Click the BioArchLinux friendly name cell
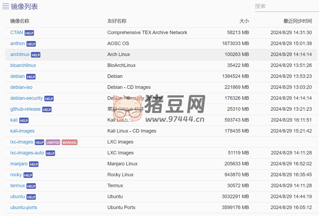319x216 pixels. 122,66
